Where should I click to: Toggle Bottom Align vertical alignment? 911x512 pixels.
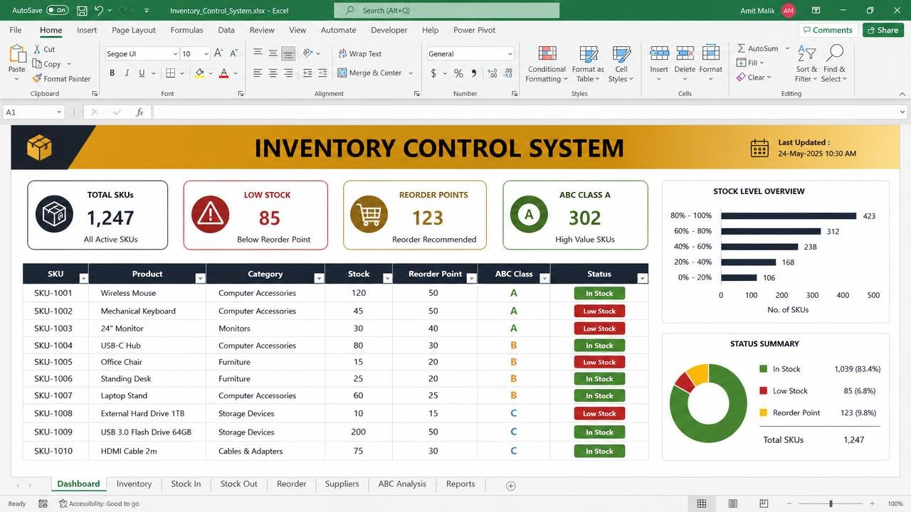click(x=288, y=53)
